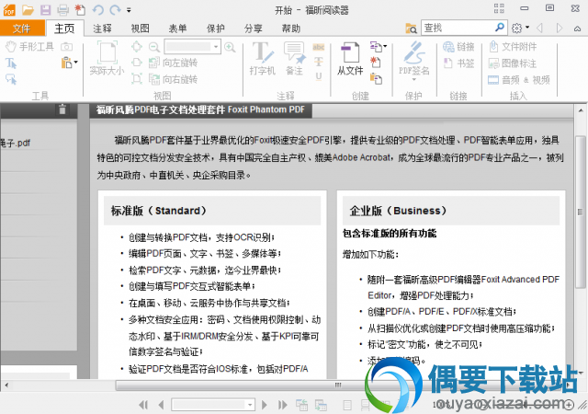This screenshot has height=414, width=588.
Task: Create a blank PDF page icon
Action: pyautogui.click(x=376, y=63)
